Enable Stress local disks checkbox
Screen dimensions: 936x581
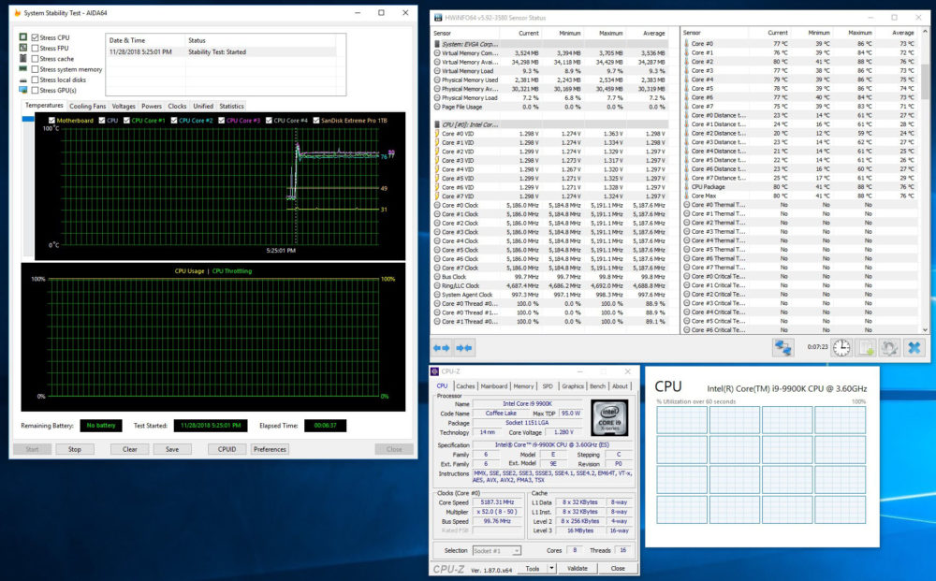(36, 80)
